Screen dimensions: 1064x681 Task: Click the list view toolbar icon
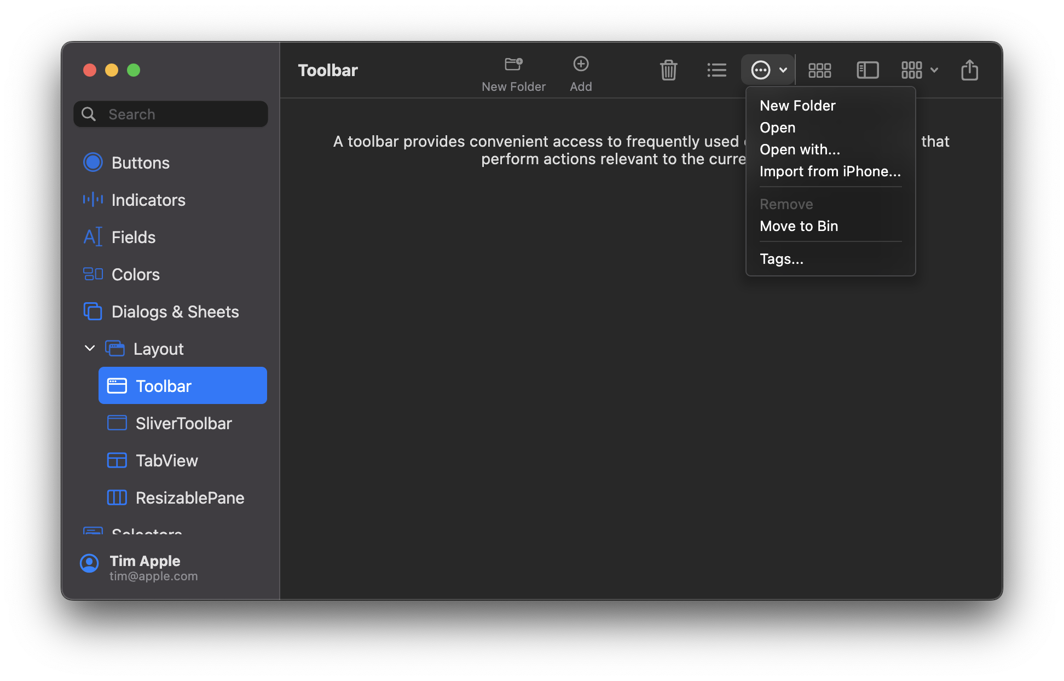(716, 70)
